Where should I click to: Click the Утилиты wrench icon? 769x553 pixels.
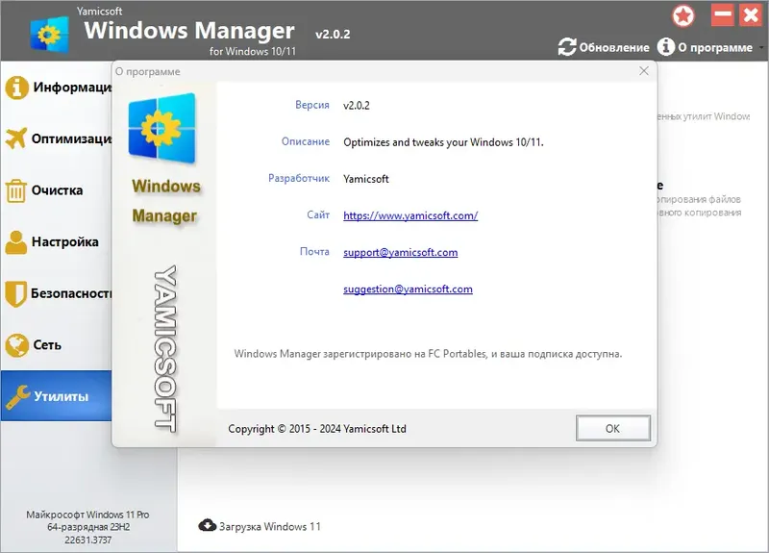pyautogui.click(x=17, y=397)
